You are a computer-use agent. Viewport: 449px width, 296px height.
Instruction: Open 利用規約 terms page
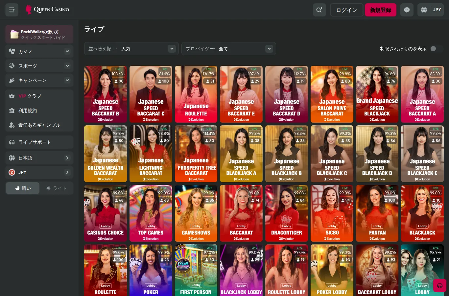39,111
